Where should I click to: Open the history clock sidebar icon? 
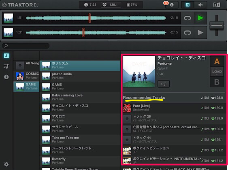(x=6, y=77)
